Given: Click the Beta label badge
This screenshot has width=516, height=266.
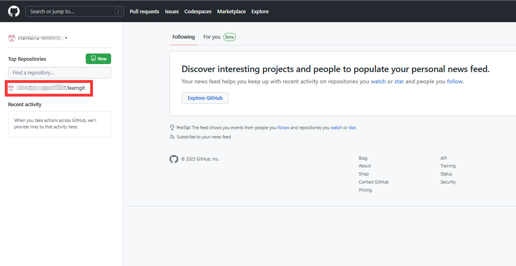Looking at the screenshot, I should (x=229, y=37).
